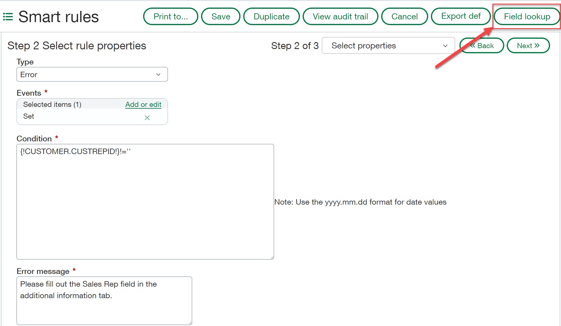
Task: Select the Set item in Events list
Action: click(29, 116)
